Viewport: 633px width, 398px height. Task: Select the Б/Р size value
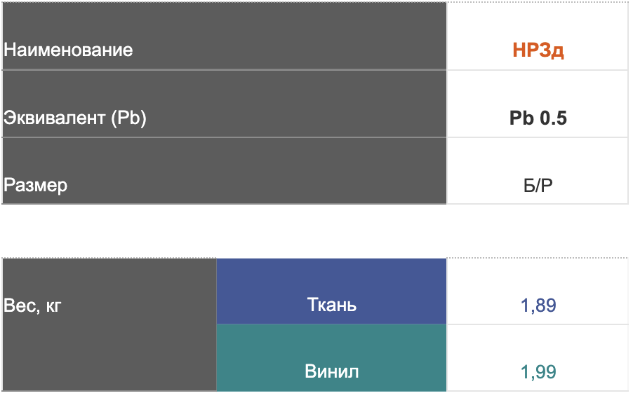(538, 186)
